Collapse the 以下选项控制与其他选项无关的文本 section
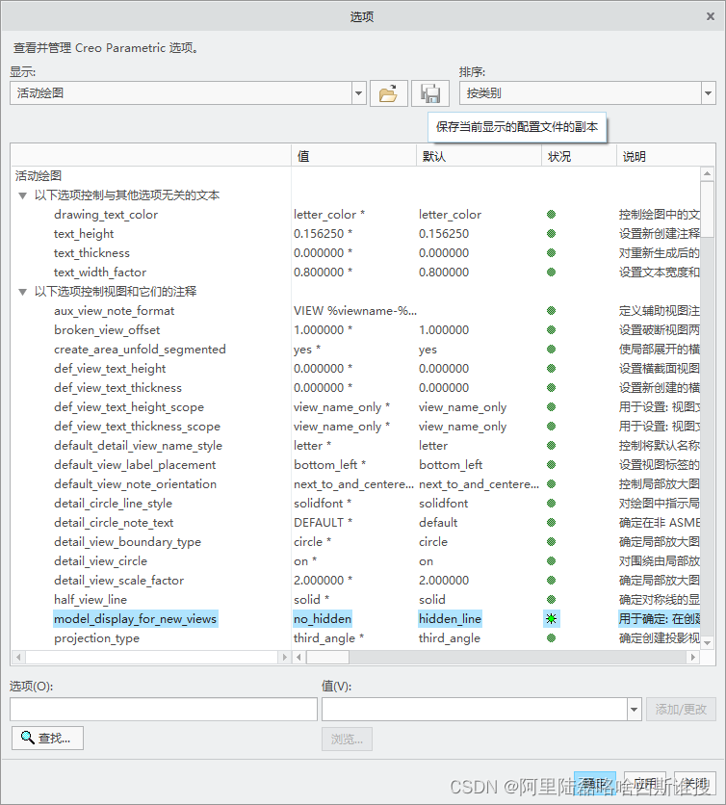 pyautogui.click(x=22, y=195)
